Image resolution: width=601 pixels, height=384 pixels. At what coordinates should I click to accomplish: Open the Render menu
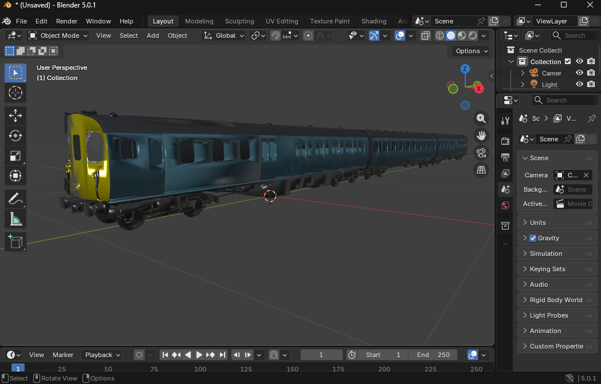point(66,21)
